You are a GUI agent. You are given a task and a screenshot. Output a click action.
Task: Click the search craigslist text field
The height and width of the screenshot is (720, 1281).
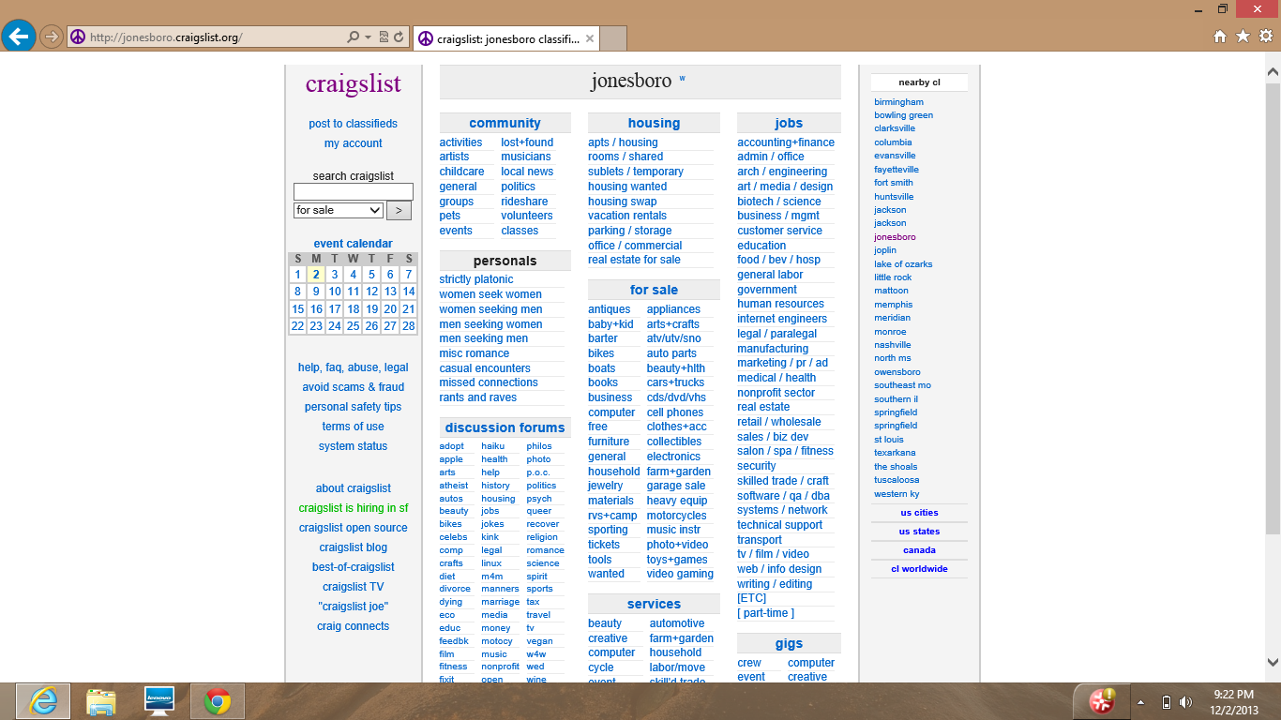[353, 191]
